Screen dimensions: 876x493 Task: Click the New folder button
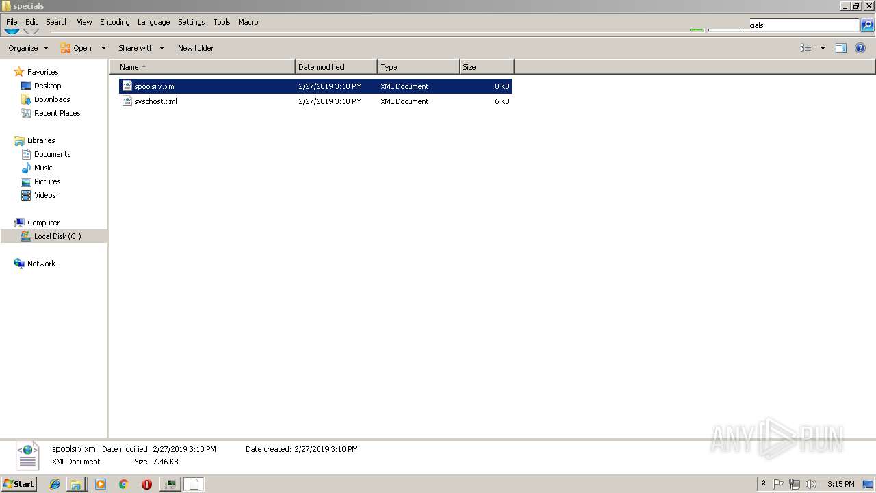(196, 48)
